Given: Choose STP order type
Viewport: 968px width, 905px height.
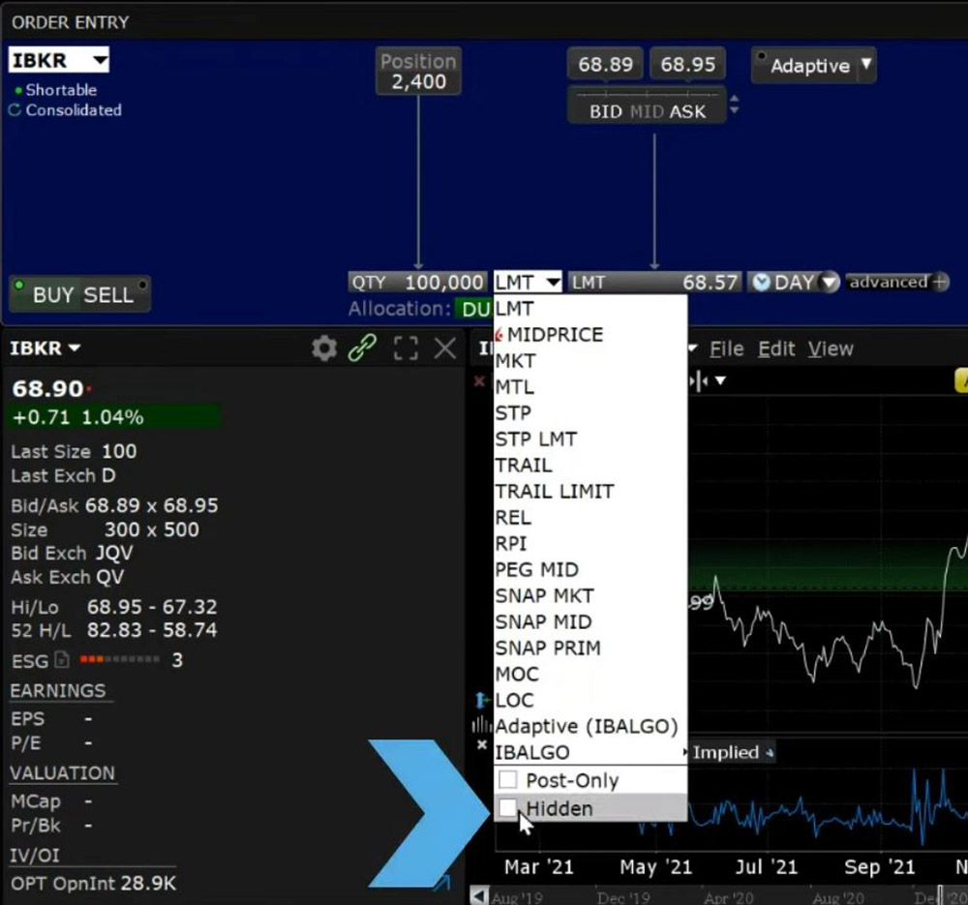Looking at the screenshot, I should pos(590,412).
